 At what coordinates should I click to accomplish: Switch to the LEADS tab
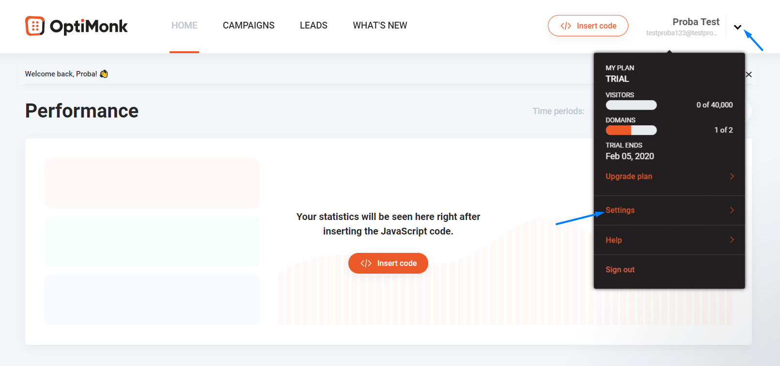313,26
